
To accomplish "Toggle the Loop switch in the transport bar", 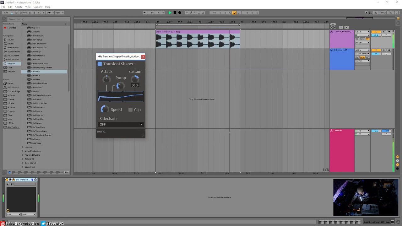I will [234, 13].
